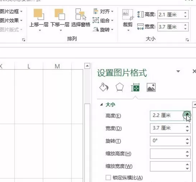
Task: Open the Effects pentagon tab icon
Action: coord(120,87)
